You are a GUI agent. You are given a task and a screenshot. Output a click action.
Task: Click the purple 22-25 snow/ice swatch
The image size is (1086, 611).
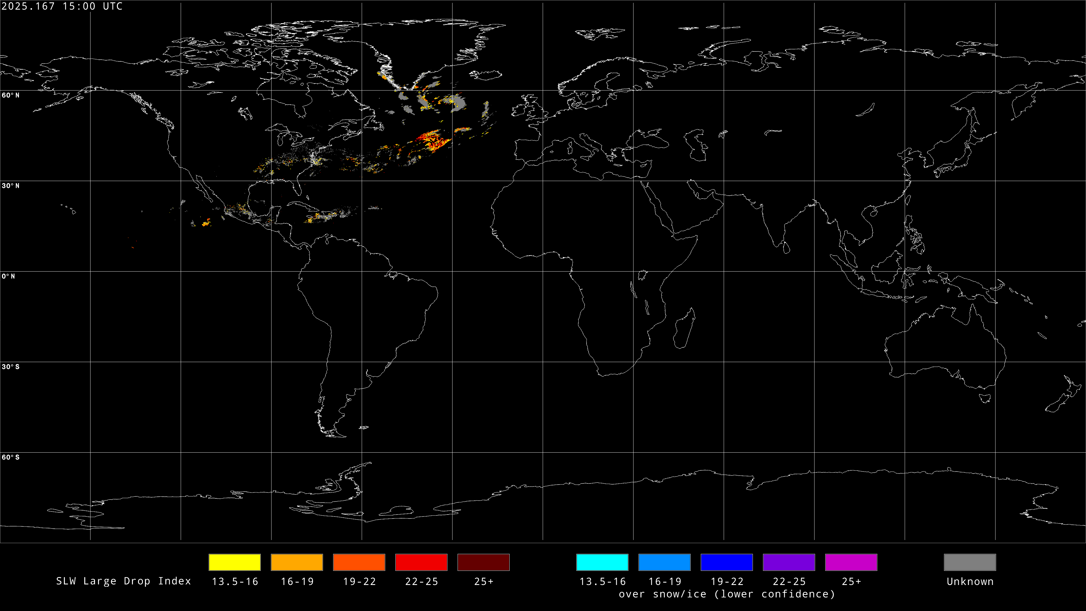click(789, 562)
